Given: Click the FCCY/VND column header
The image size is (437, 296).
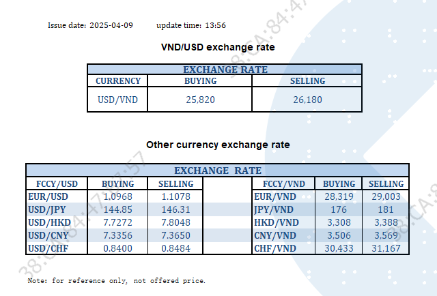Looking at the screenshot, I should [x=283, y=183].
